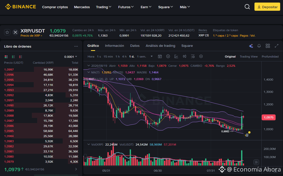Expand the left-edge volume panel arrow
Viewport: 283px width, 176px height.
click(x=85, y=158)
